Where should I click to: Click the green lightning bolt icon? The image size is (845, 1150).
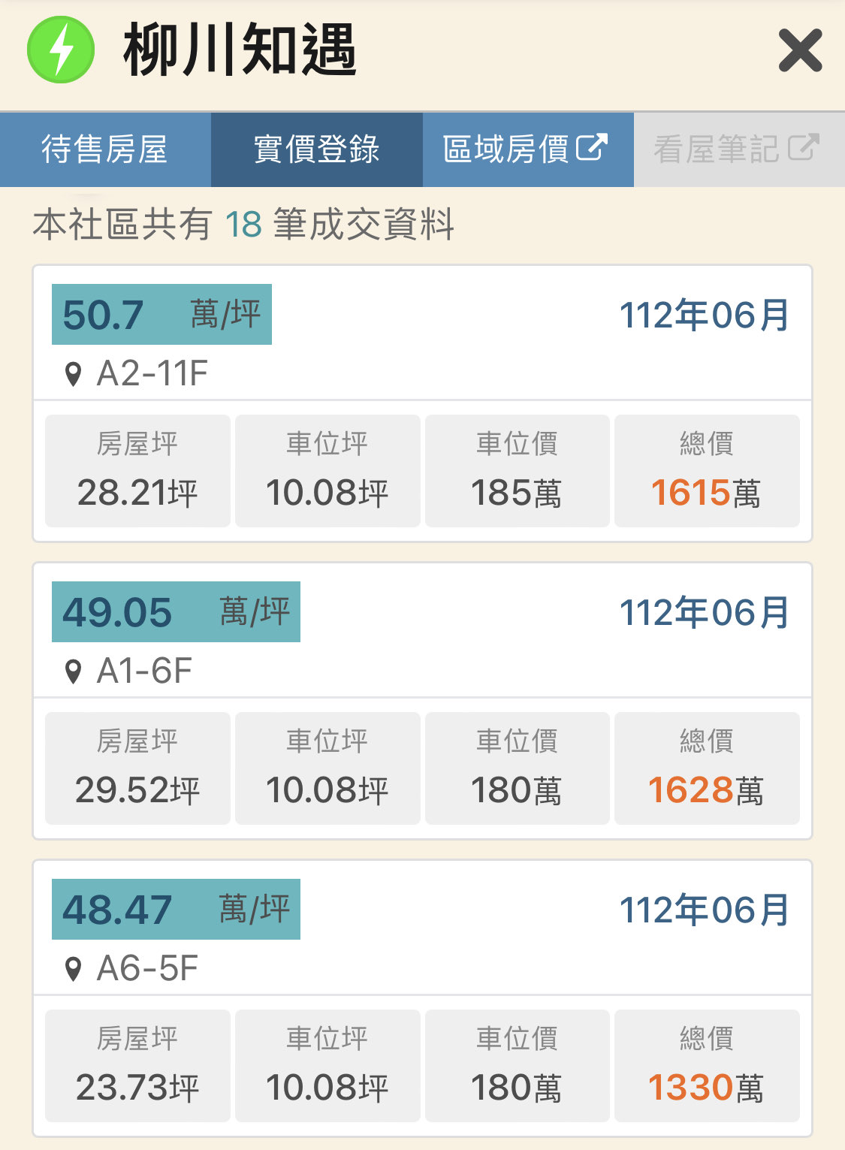61,50
